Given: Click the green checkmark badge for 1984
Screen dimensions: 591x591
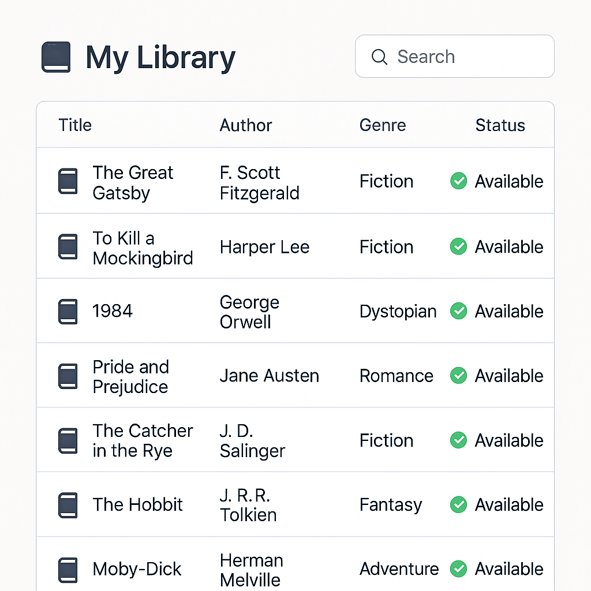Looking at the screenshot, I should point(458,311).
